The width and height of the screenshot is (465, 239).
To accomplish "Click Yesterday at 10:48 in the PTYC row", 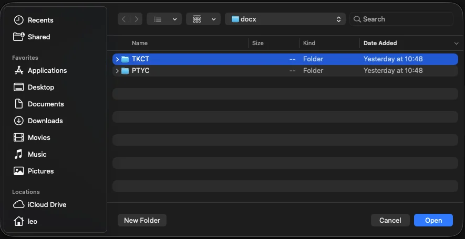I will tap(393, 71).
